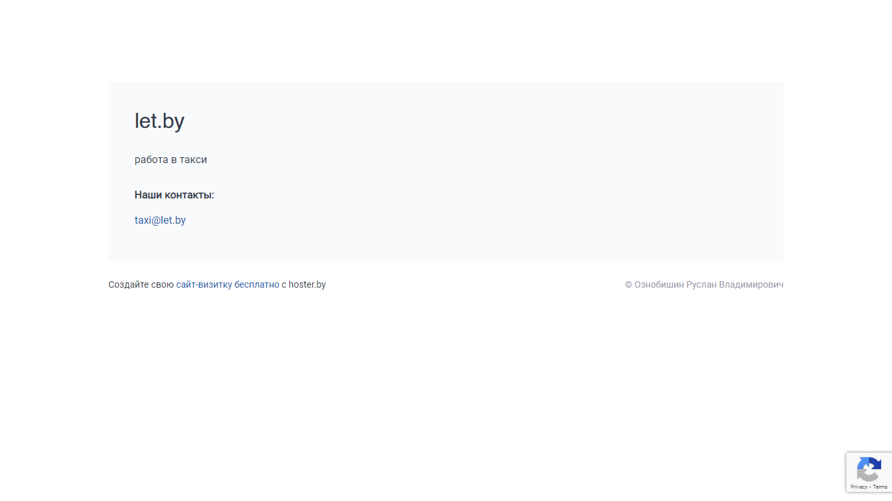892x501 pixels.
Task: Click the reCAPTCHA logo badge
Action: pyautogui.click(x=869, y=470)
